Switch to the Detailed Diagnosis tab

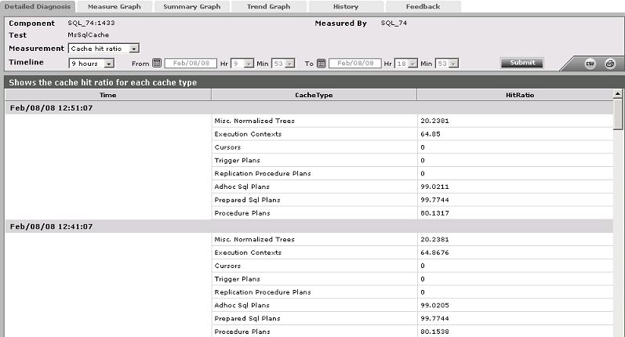click(38, 6)
